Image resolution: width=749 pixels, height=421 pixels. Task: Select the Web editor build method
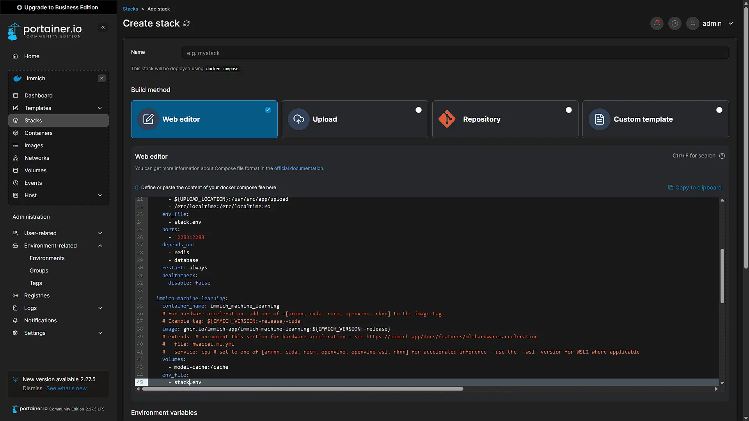204,119
